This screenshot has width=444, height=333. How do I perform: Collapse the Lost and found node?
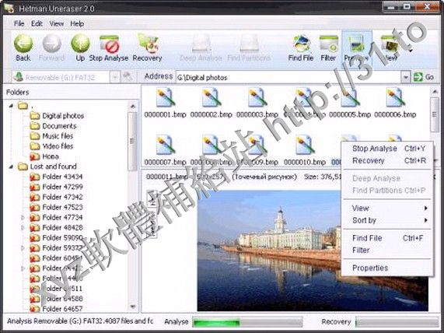[11, 166]
